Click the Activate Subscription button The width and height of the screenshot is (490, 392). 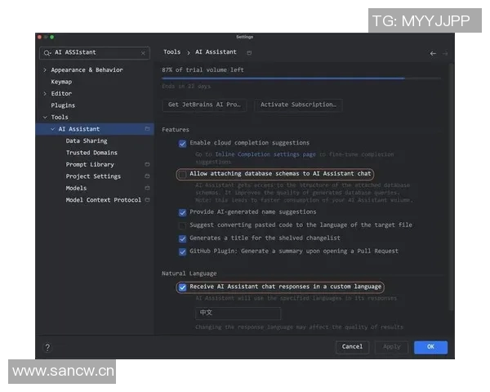297,105
